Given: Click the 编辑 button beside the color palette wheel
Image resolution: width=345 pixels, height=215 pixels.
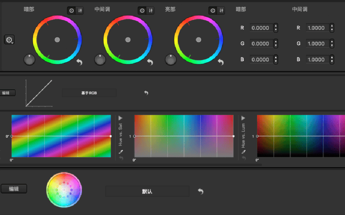Looking at the screenshot, I should (14, 189).
